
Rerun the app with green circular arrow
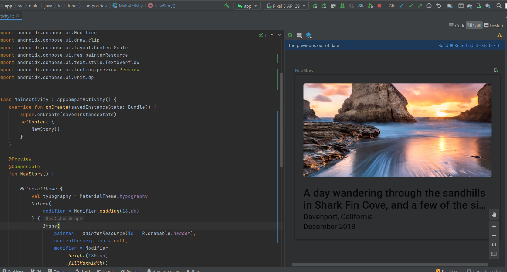315,6
